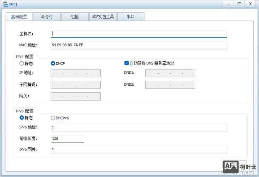
Task: Minimize the PC1 window
Action: click(x=228, y=4)
